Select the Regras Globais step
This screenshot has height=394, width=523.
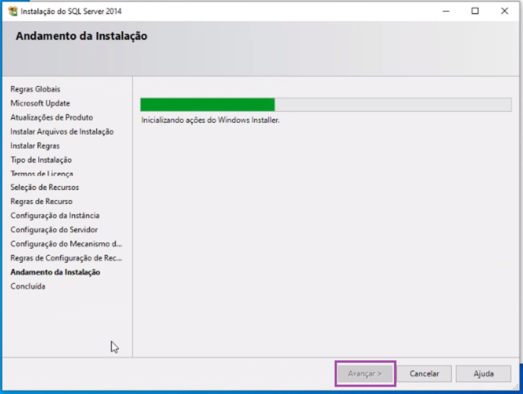(x=35, y=89)
